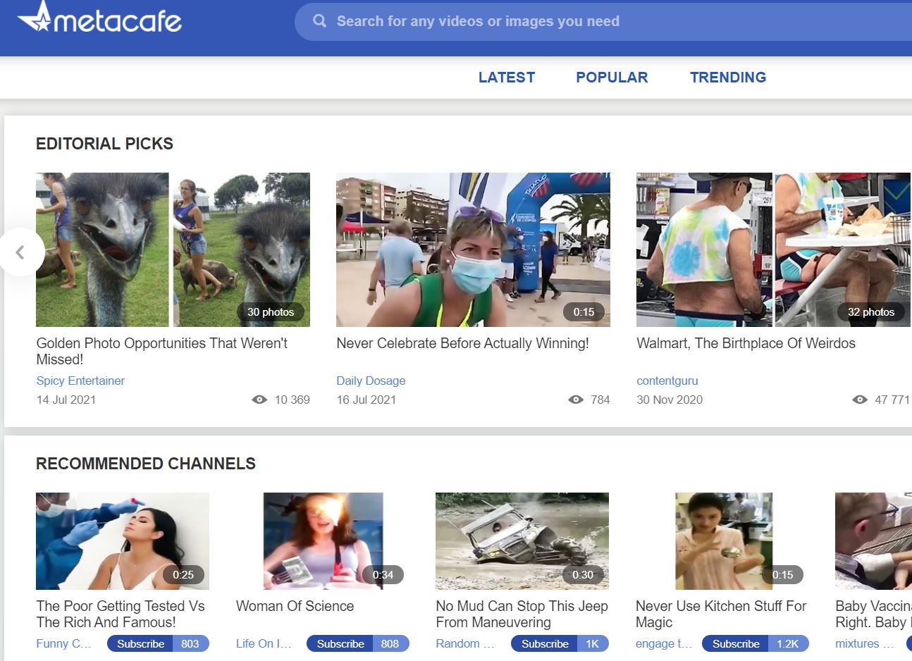The height and width of the screenshot is (661, 912).
Task: Subscribe to the Life On I... channel
Action: [x=340, y=643]
